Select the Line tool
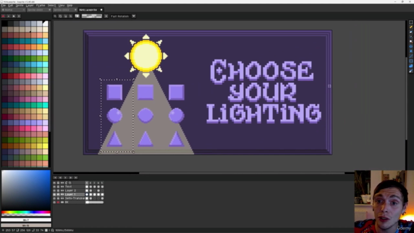Screen dimensions: 414x233 coord(411,56)
